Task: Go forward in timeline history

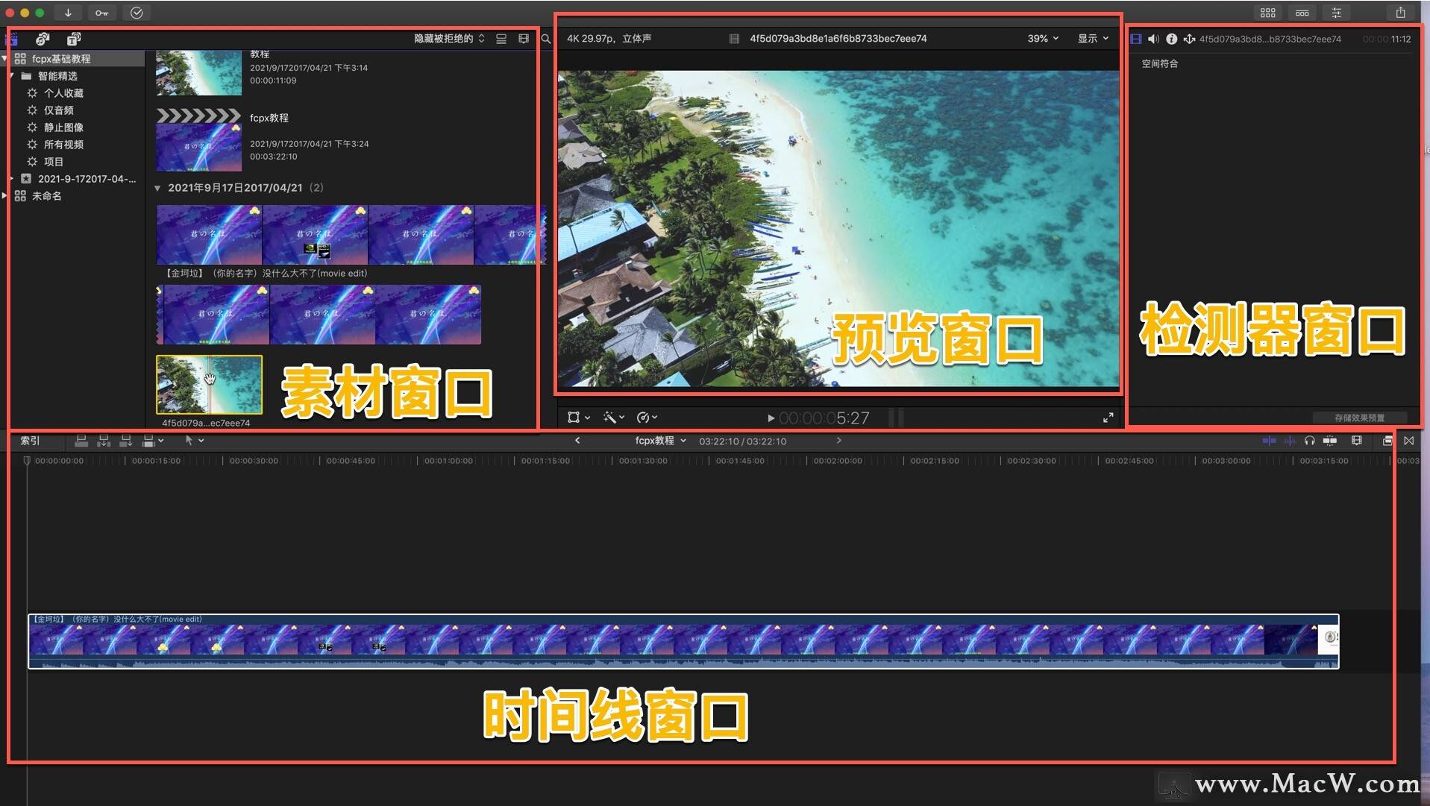Action: point(838,441)
